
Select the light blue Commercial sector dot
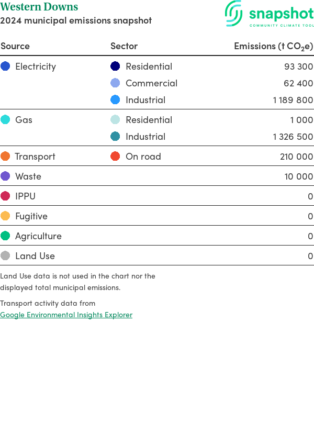click(x=115, y=83)
